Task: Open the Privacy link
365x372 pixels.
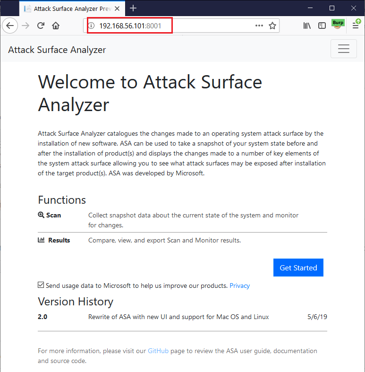Action: coord(239,285)
